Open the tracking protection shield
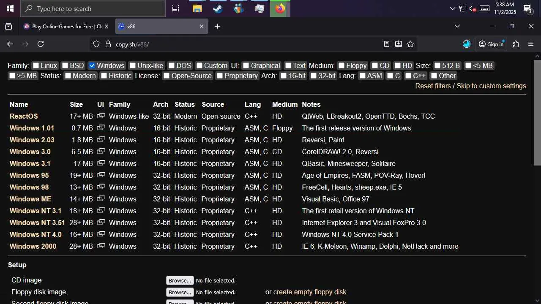The width and height of the screenshot is (541, 304). pos(96,44)
